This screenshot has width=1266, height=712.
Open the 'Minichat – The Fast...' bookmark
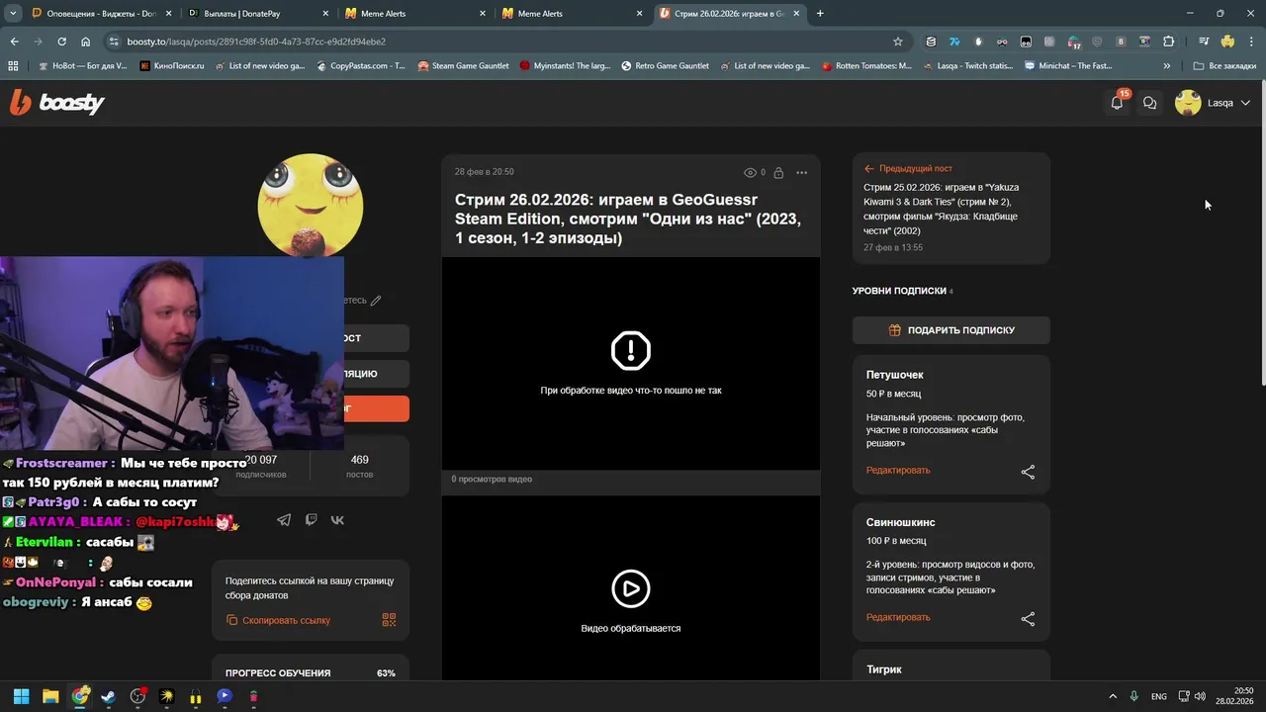(1068, 66)
